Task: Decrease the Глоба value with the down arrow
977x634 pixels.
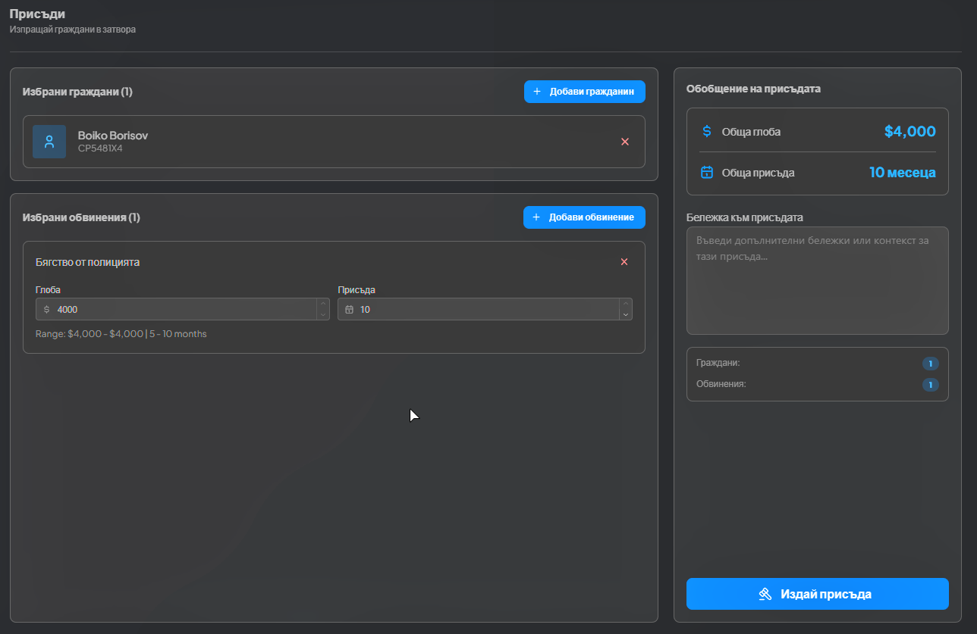Action: coord(323,314)
